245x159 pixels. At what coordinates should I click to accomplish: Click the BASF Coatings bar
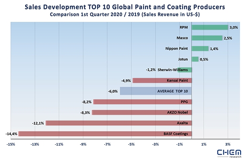click(105, 134)
